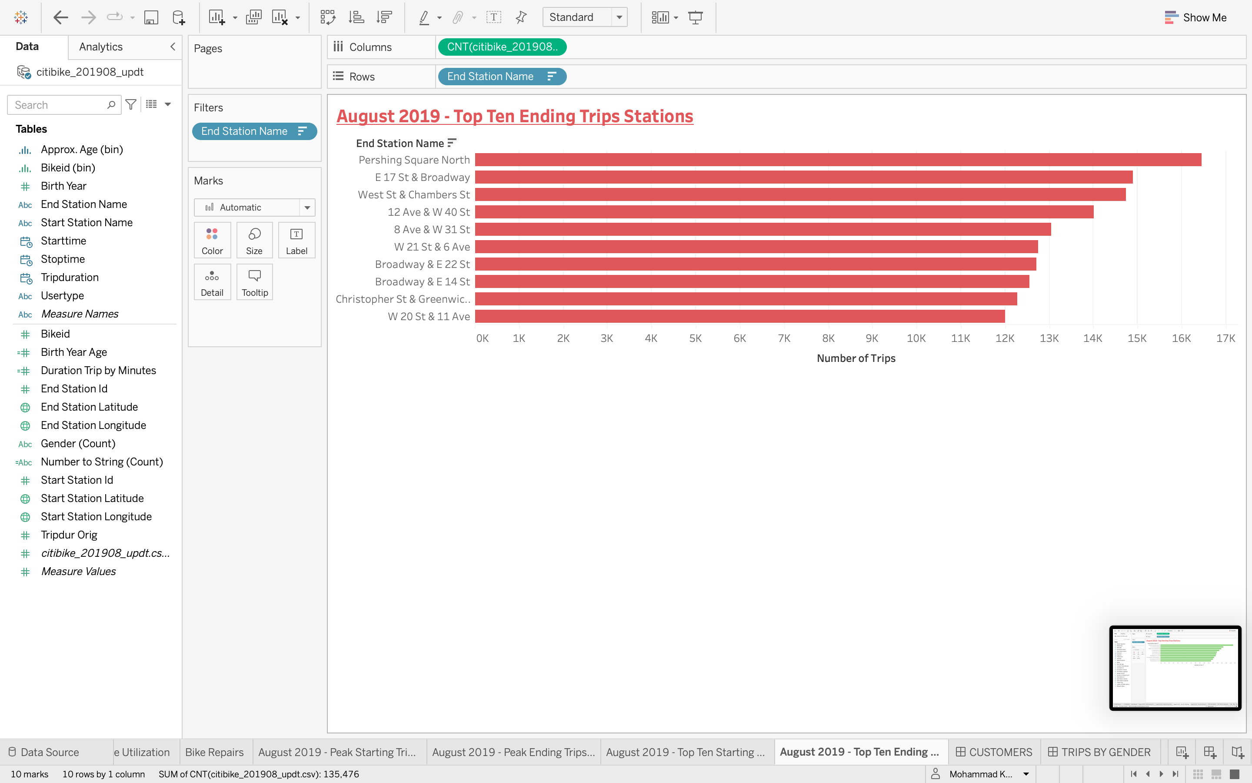This screenshot has height=783, width=1252.
Task: Click the Save icon in toolbar
Action: point(150,17)
